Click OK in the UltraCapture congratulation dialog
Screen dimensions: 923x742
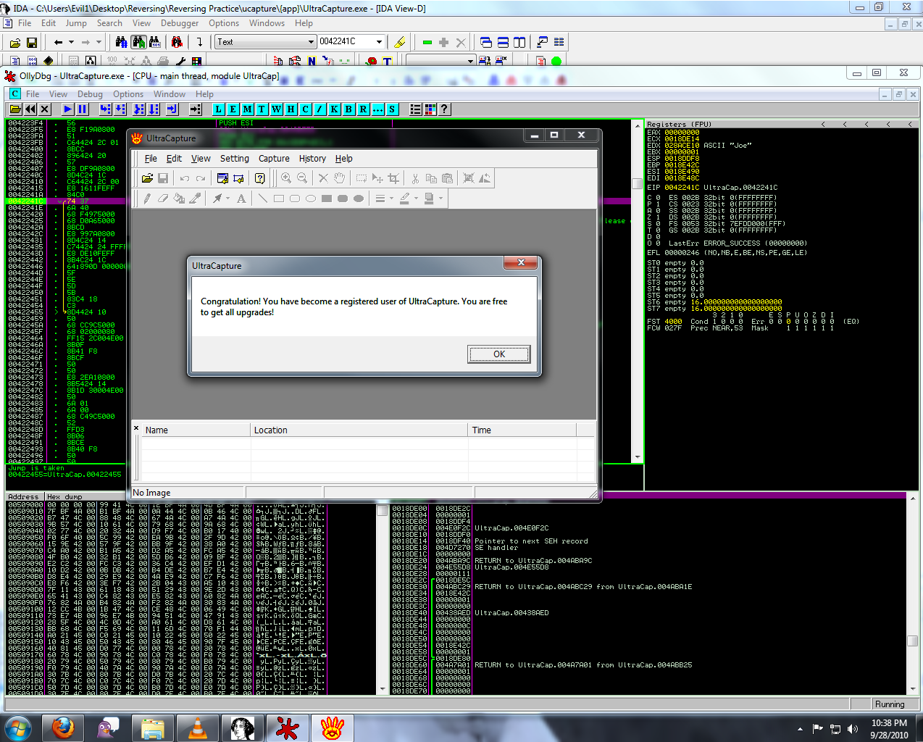pos(499,354)
